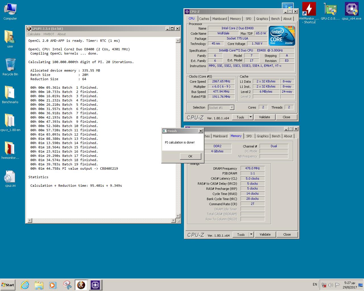Screen dimensions: 364x291
Task: Open the cpu-z_1.80-en folder
Action: tap(10, 123)
